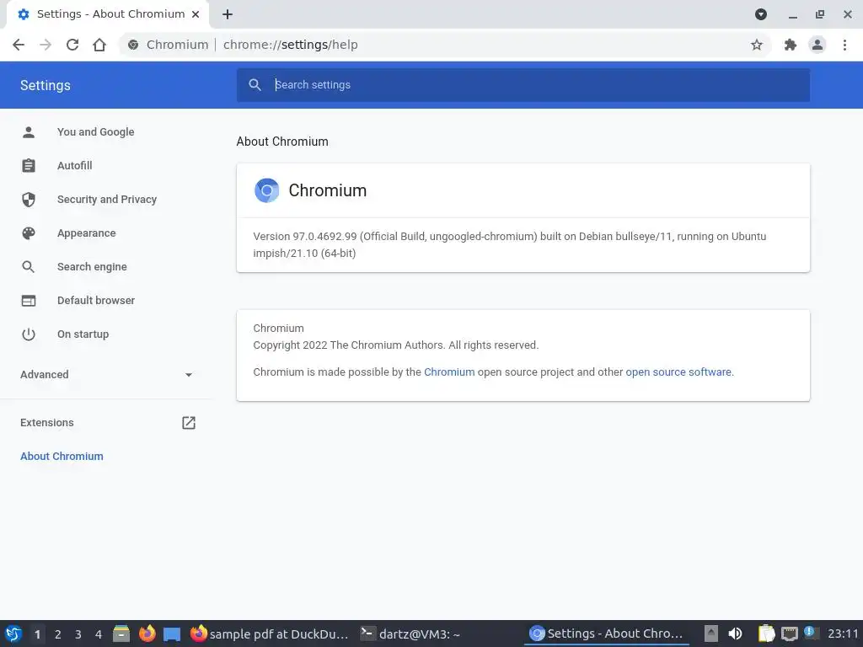Click the removable media eject tray icon
Viewport: 863px width, 647px height.
pos(710,634)
